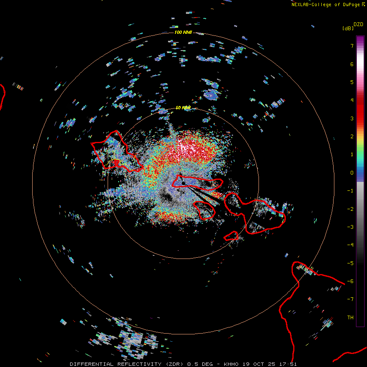Image resolution: width=367 pixels, height=367 pixels.
Task: Click the 0 value on color scale
Action: point(352,173)
